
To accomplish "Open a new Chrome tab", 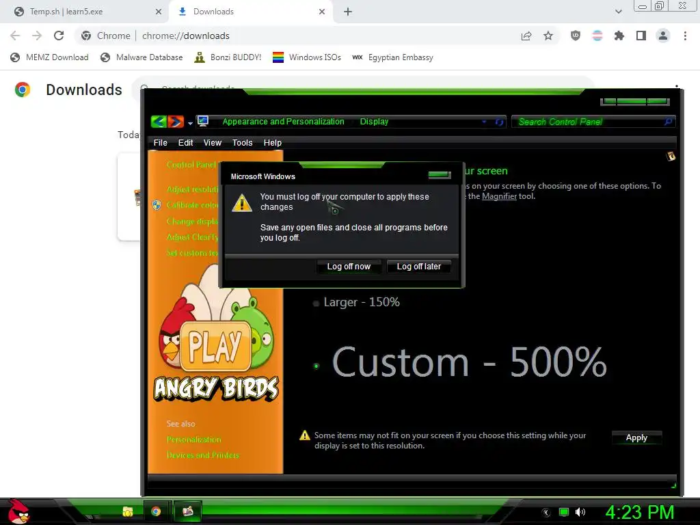I will click(348, 12).
